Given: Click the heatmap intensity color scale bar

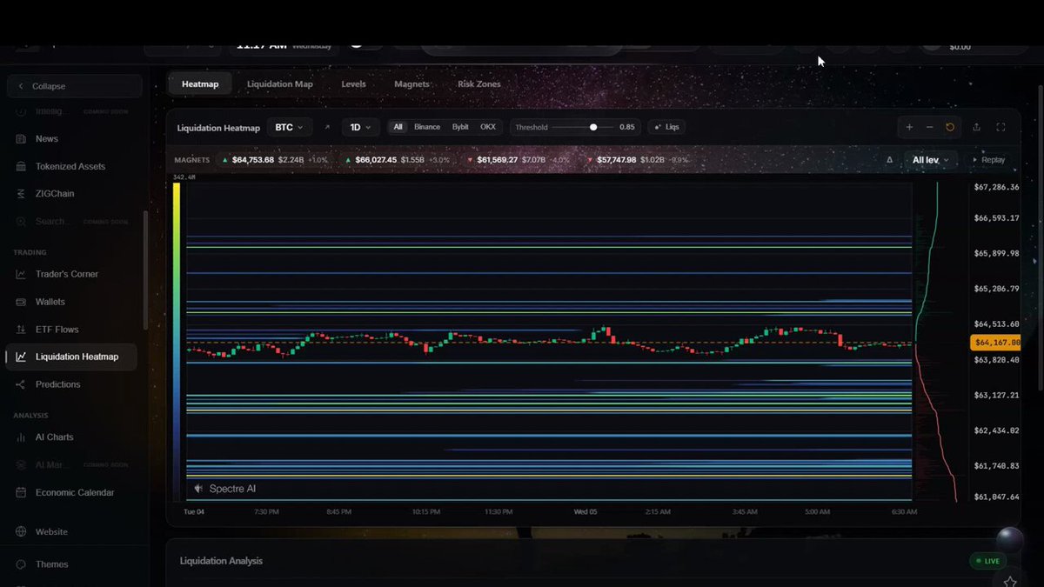Looking at the screenshot, I should click(x=177, y=342).
